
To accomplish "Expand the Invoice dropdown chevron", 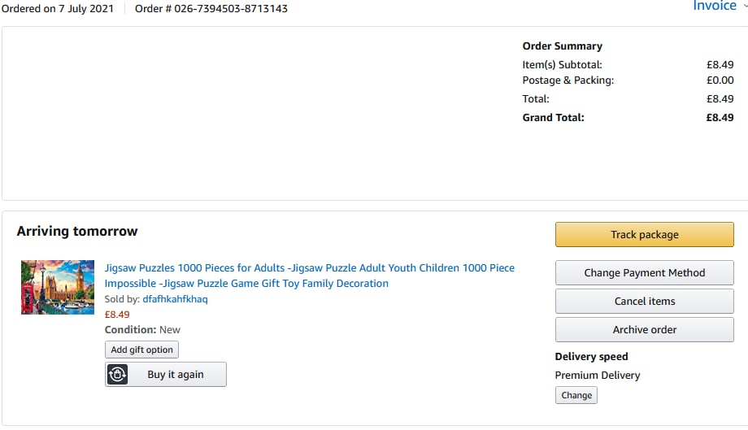I will (x=745, y=6).
